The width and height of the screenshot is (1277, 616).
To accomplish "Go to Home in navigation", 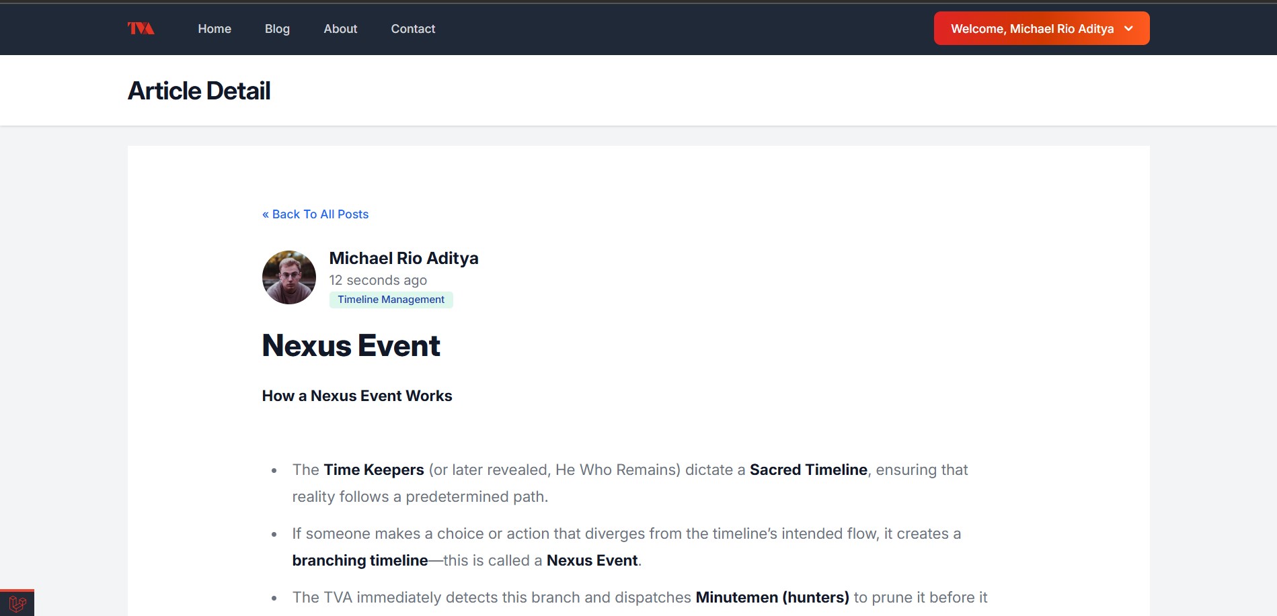I will click(215, 29).
